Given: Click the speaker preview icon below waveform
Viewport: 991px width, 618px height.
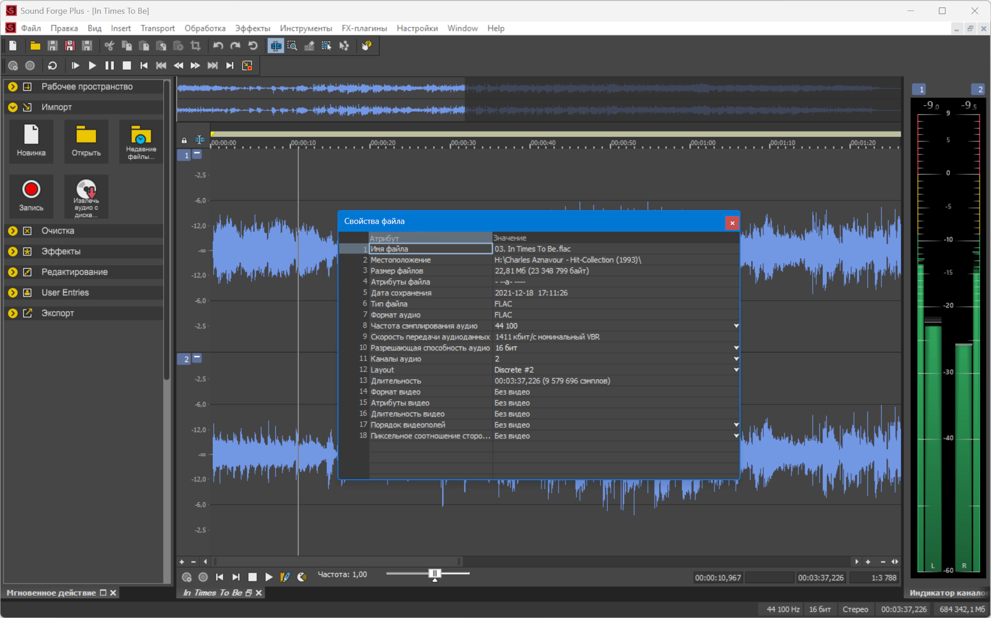Looking at the screenshot, I should pyautogui.click(x=302, y=577).
